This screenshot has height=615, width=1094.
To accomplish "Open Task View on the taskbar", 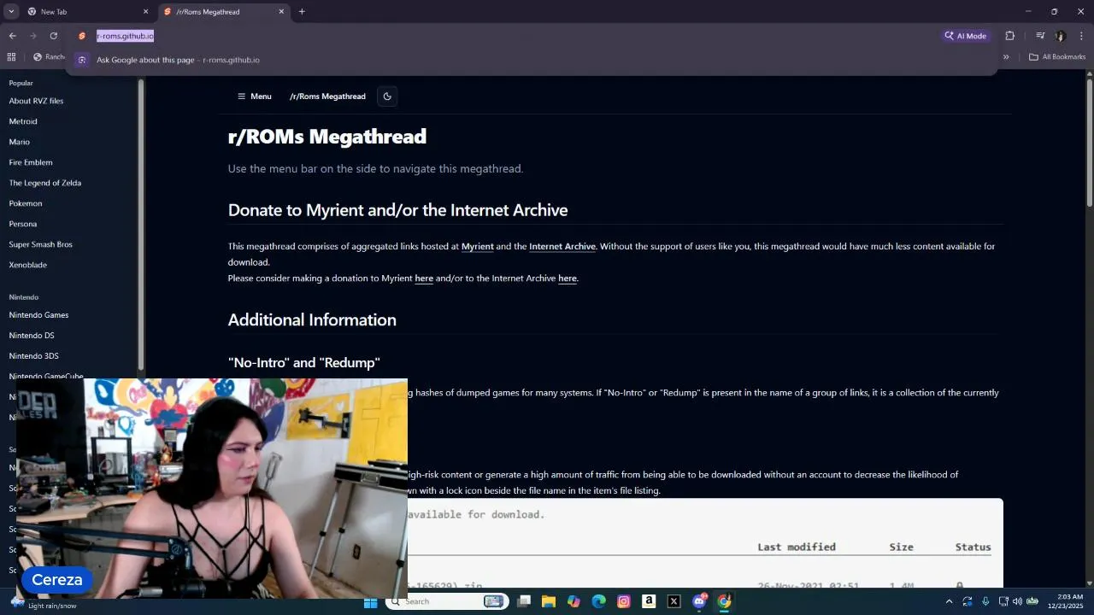I will tap(524, 601).
